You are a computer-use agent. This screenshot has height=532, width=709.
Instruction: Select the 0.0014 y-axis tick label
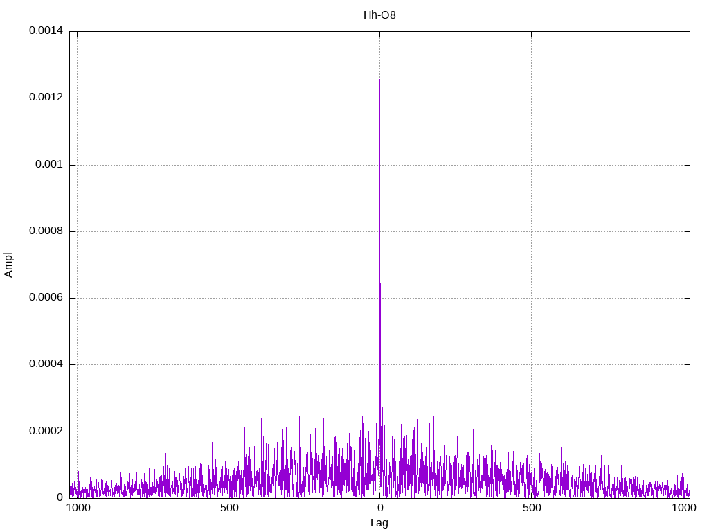(46, 31)
